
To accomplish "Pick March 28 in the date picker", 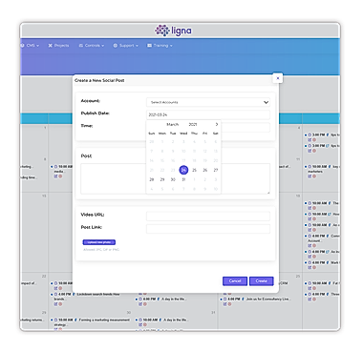I will click(152, 179).
